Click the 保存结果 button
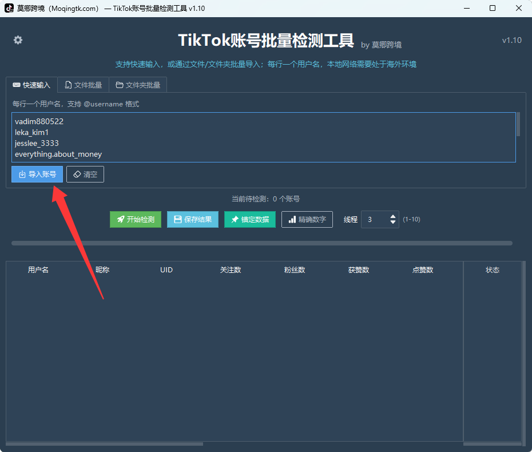532x452 pixels. point(193,220)
